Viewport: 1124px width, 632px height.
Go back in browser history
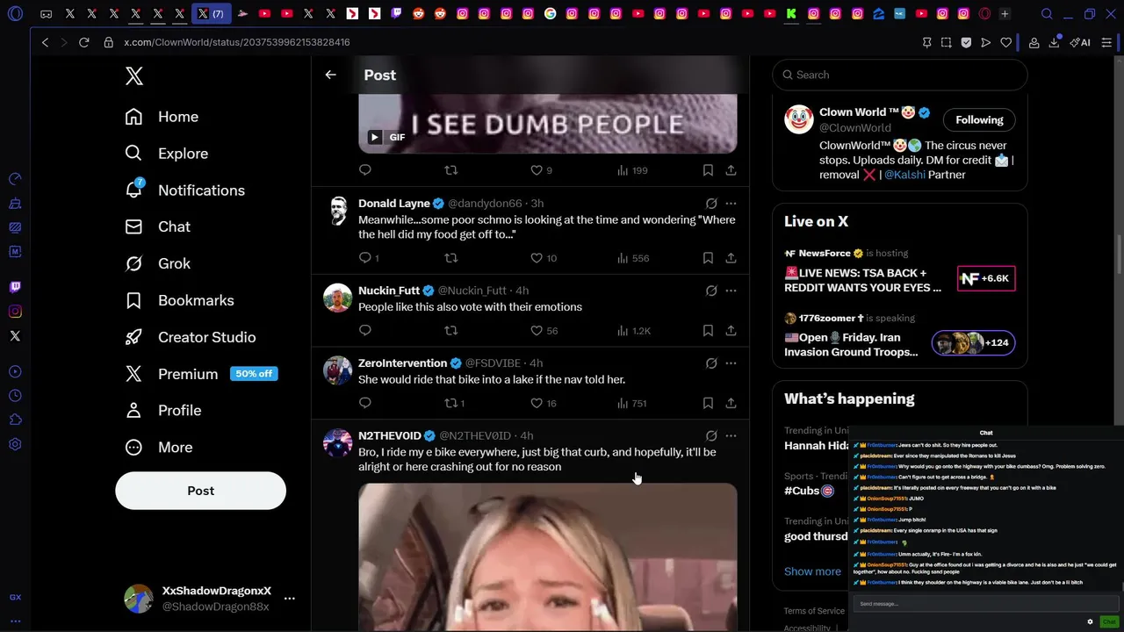pyautogui.click(x=45, y=42)
